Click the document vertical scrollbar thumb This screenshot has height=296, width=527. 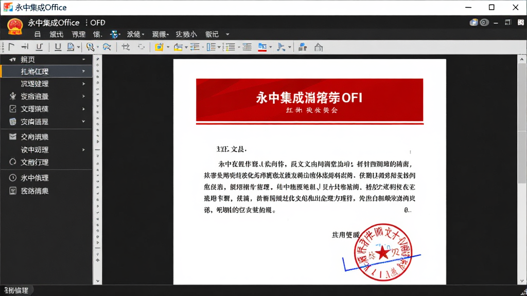(x=522, y=123)
